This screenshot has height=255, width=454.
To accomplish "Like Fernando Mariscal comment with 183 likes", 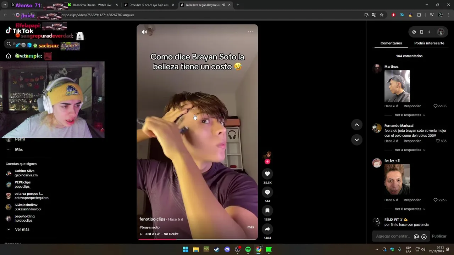I will click(x=438, y=141).
